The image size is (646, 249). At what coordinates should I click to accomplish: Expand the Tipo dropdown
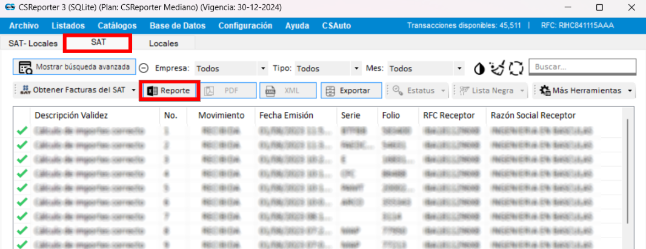pyautogui.click(x=356, y=69)
